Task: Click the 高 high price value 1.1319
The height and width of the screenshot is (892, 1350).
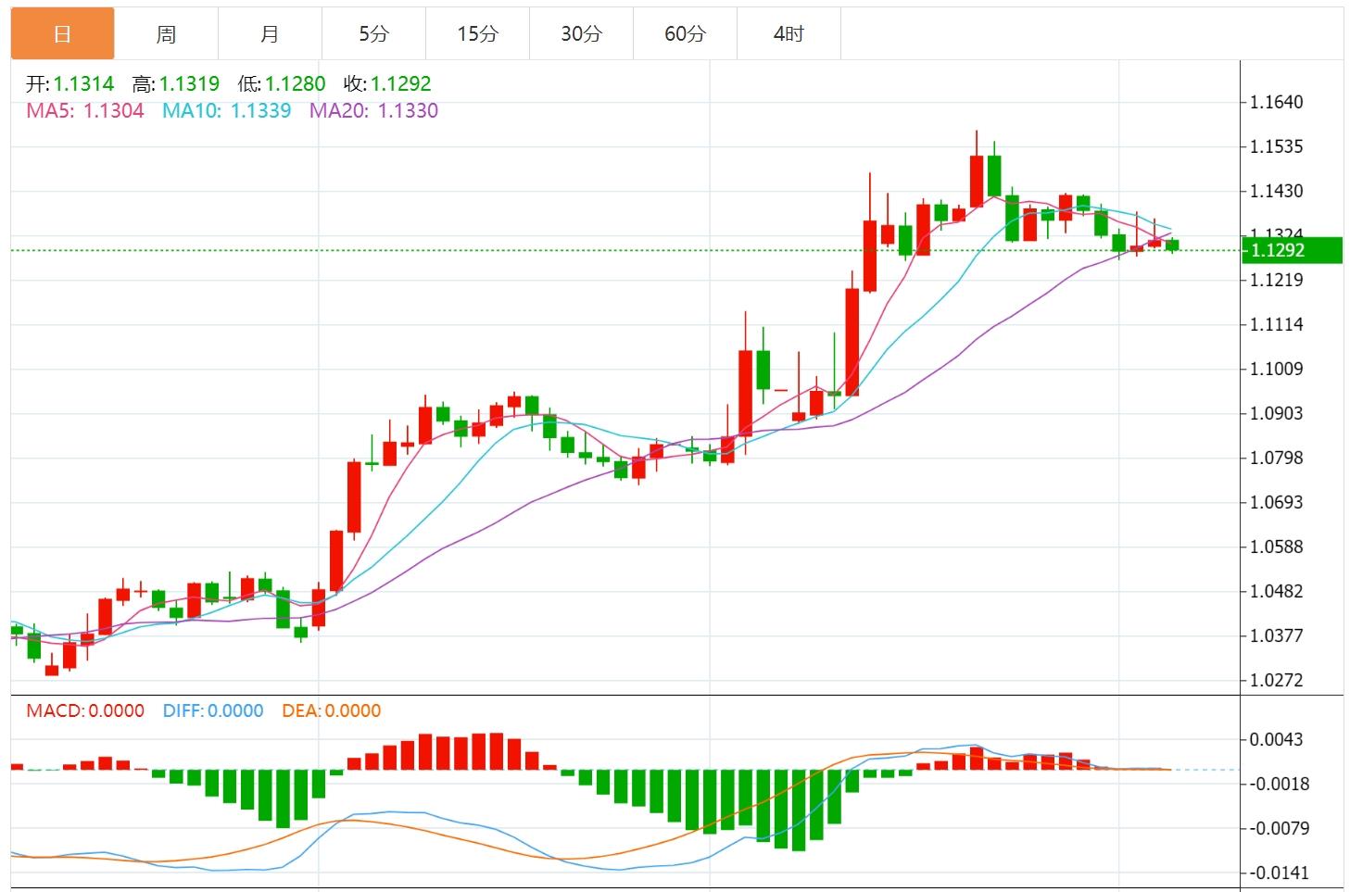Action: (x=189, y=84)
